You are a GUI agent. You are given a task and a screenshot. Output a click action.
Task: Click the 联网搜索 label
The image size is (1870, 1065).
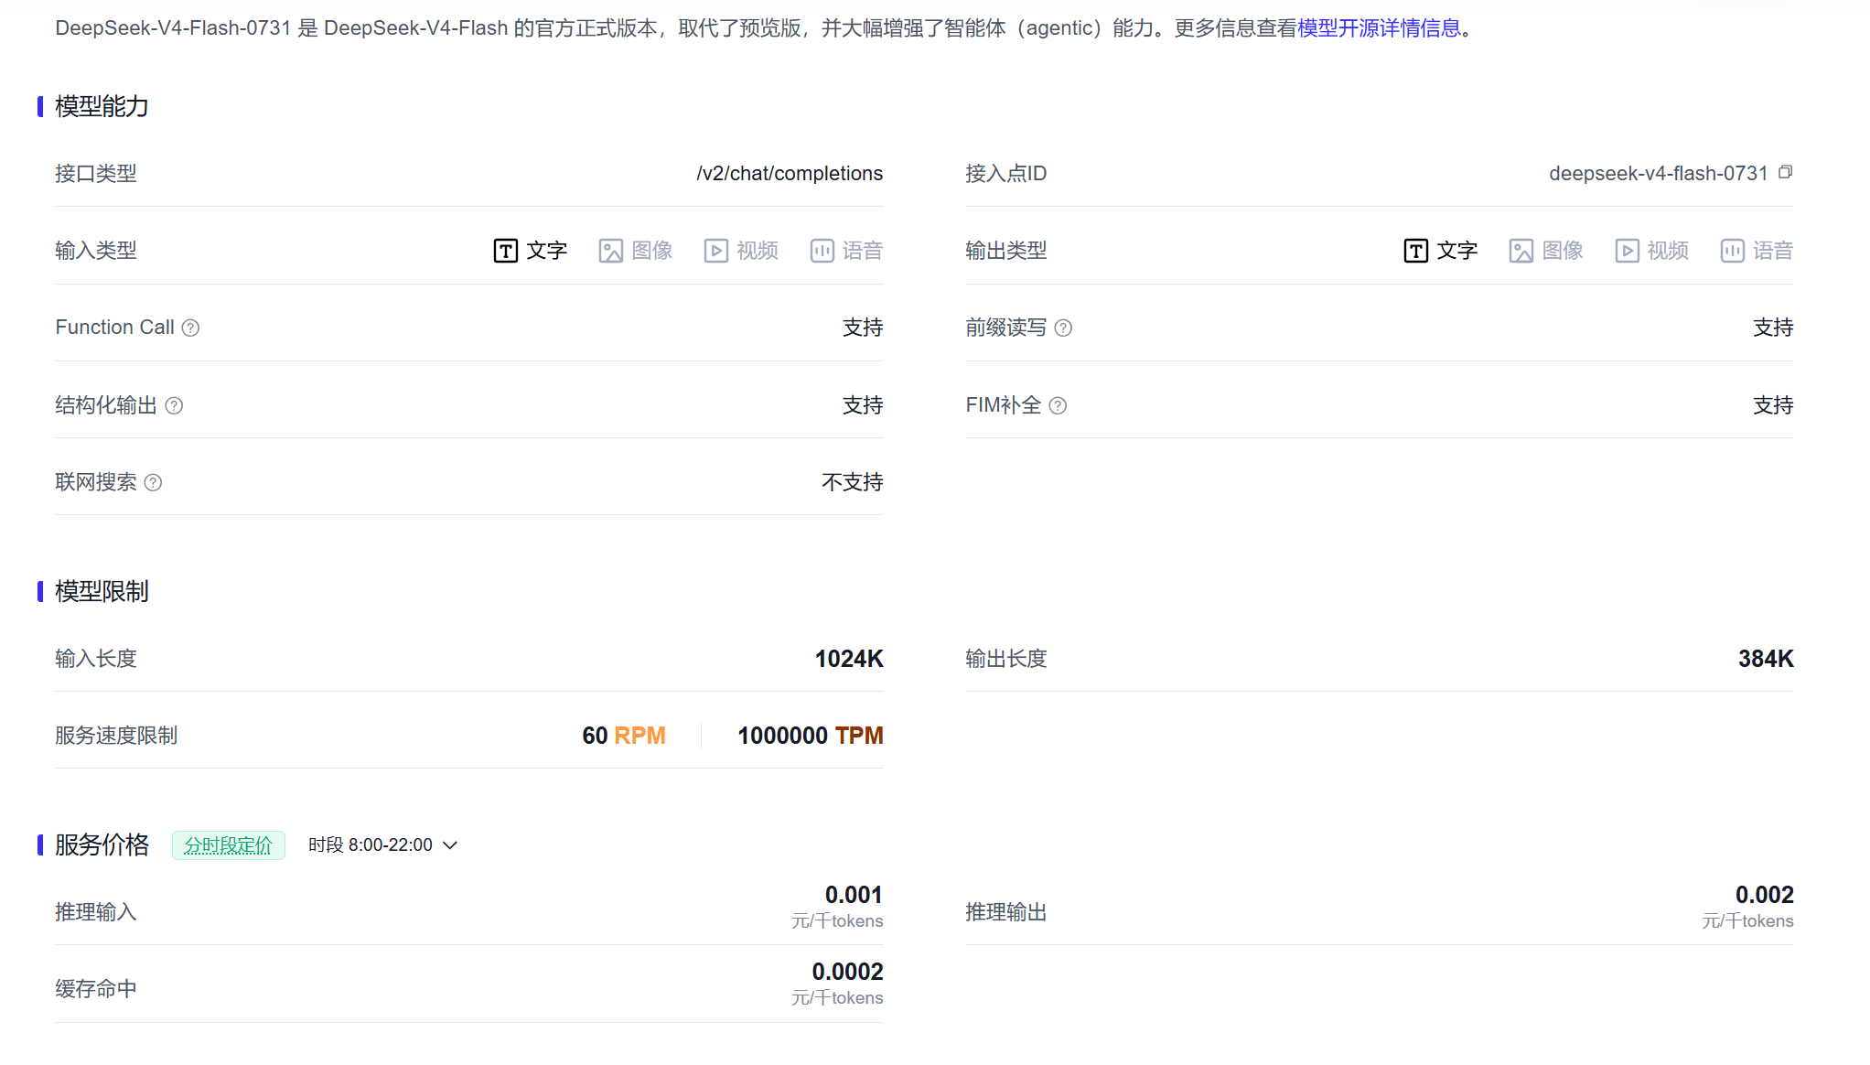pos(96,482)
